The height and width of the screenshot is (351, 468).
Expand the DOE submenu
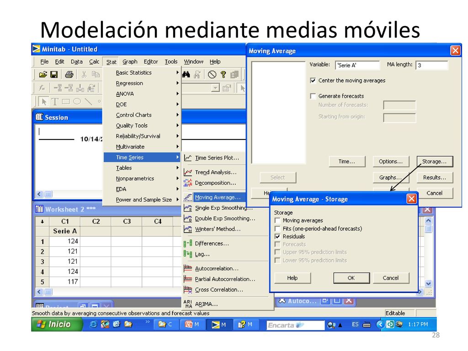pyautogui.click(x=142, y=105)
